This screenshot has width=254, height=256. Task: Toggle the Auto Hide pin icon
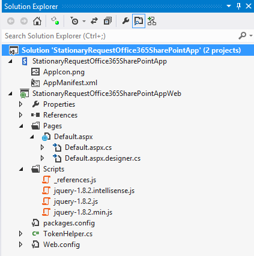pos(238,6)
